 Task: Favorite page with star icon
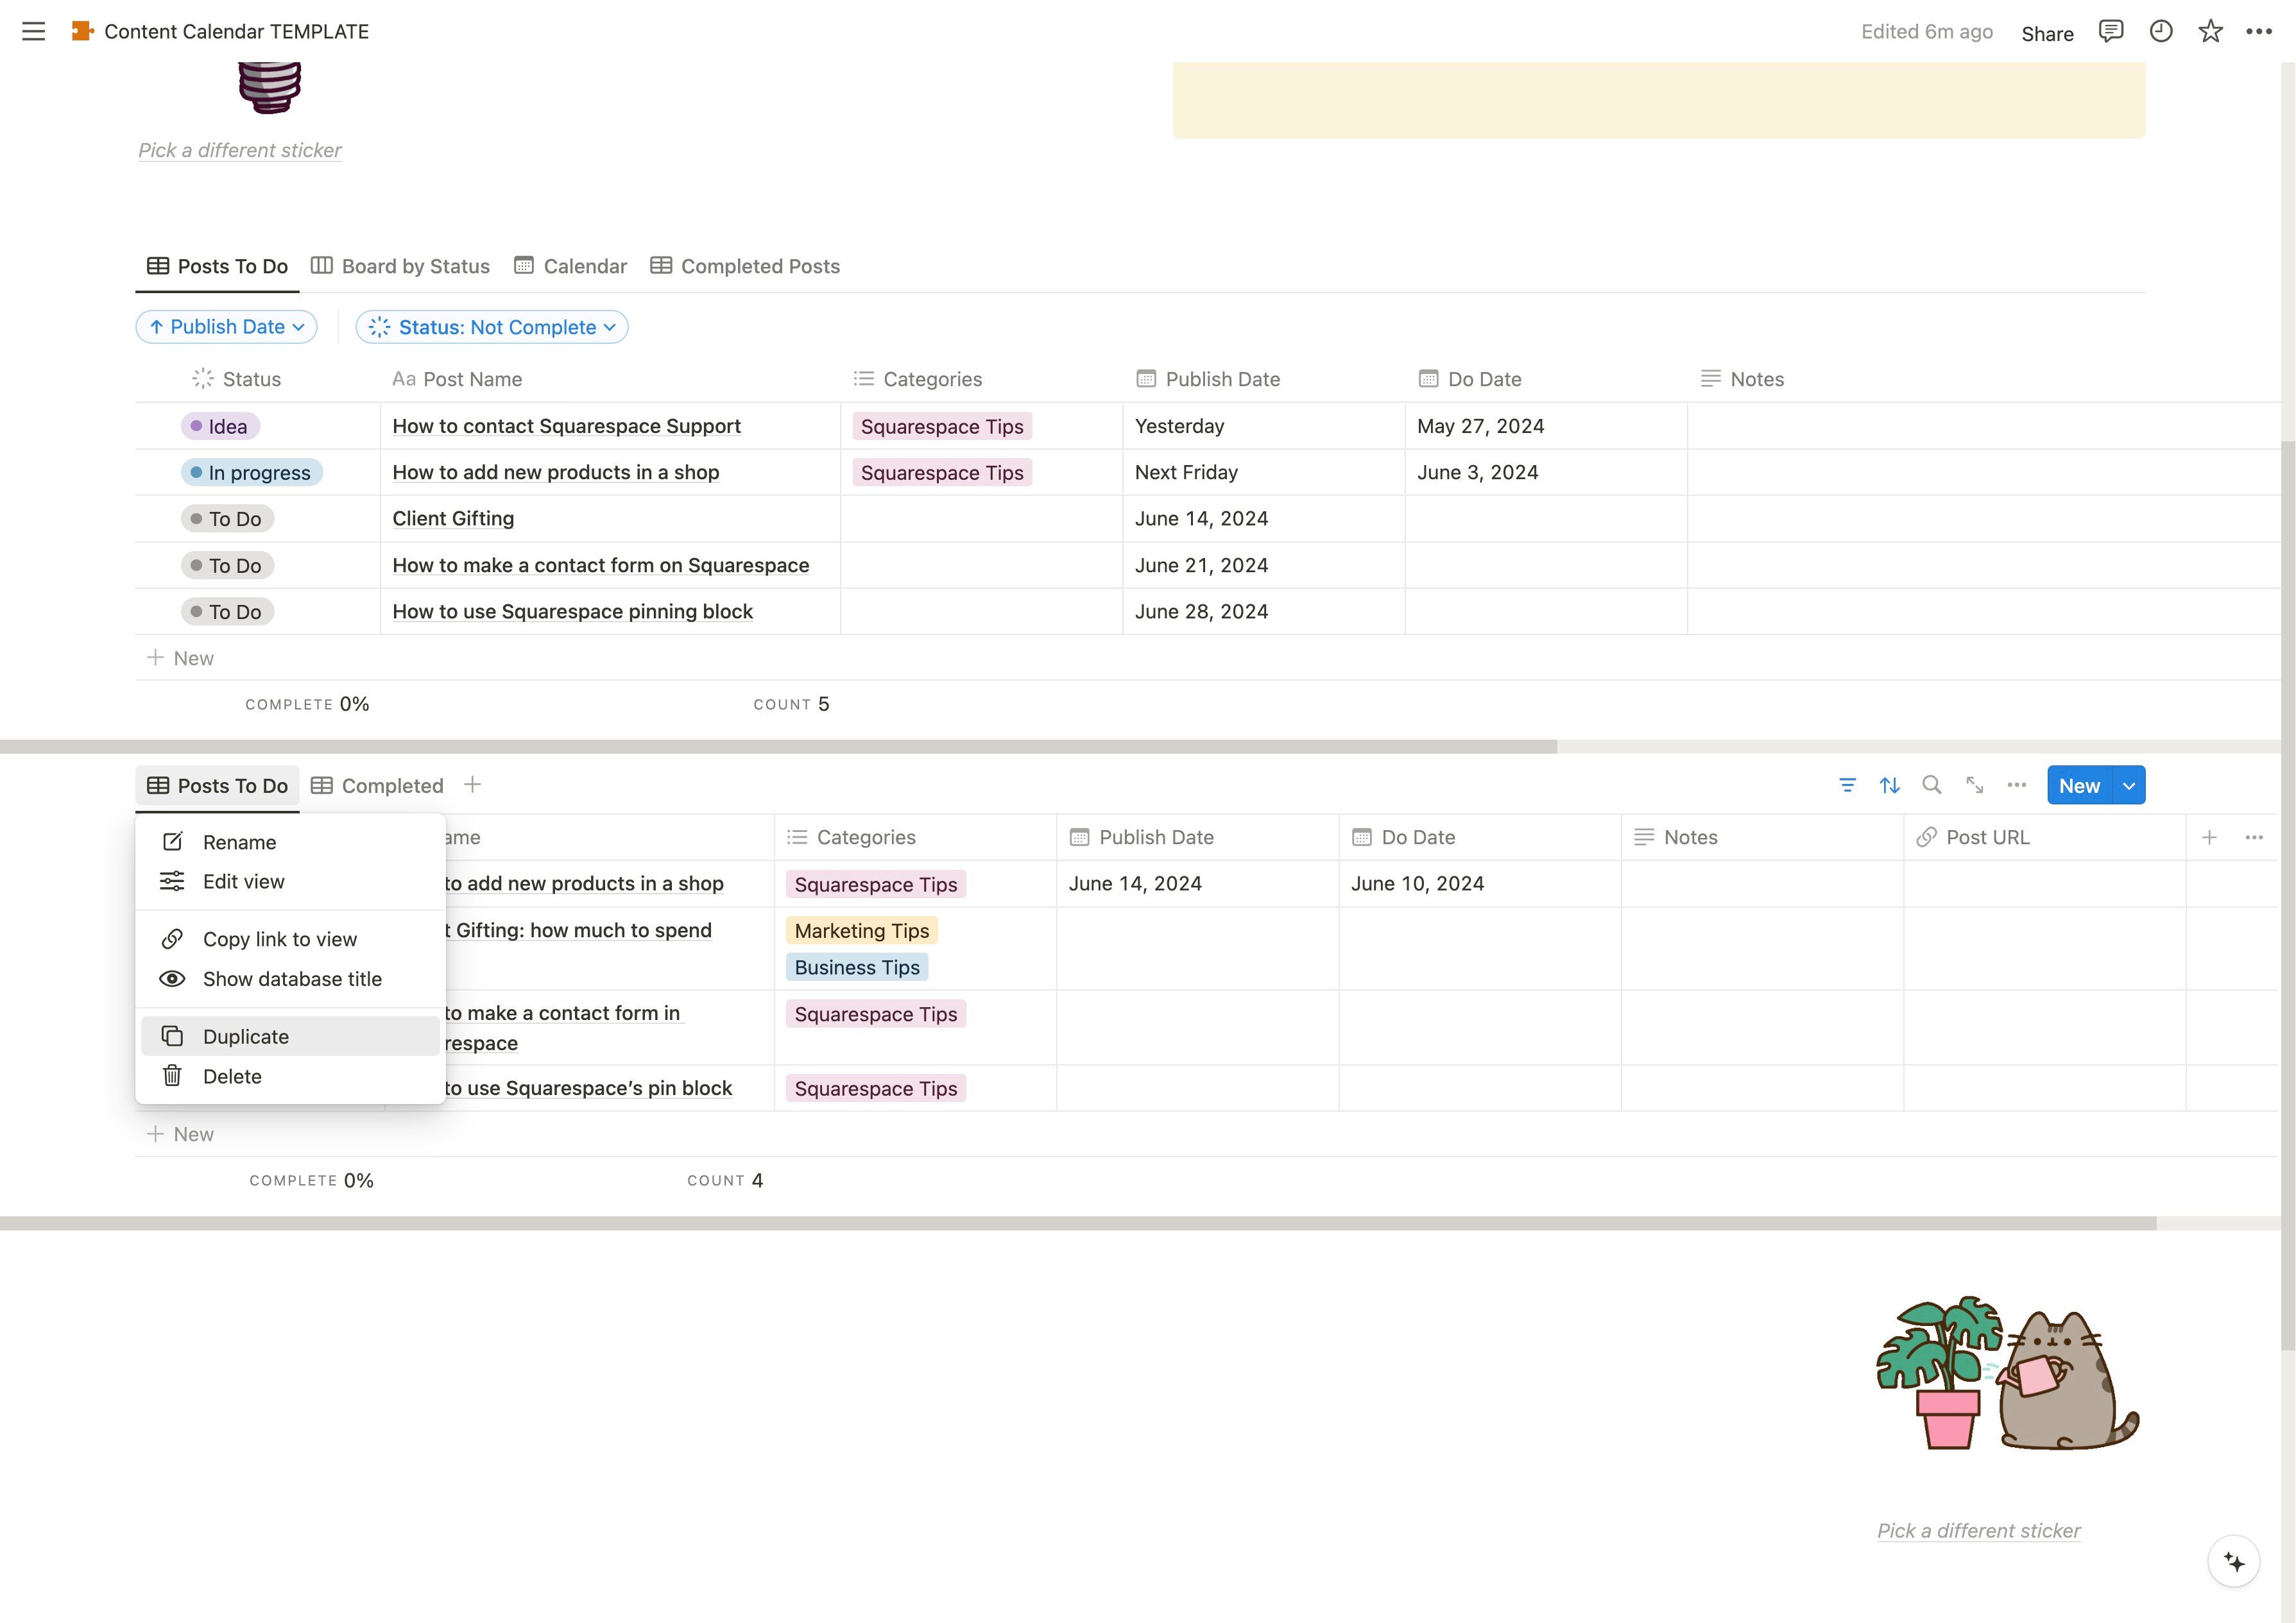point(2210,31)
